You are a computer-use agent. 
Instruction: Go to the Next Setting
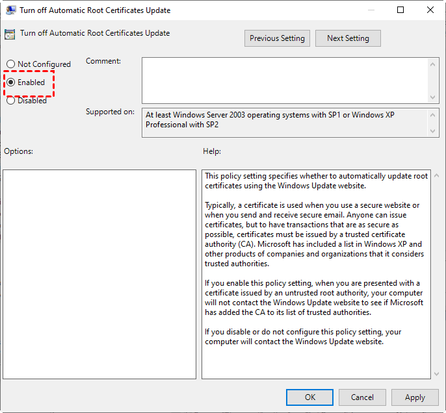348,38
